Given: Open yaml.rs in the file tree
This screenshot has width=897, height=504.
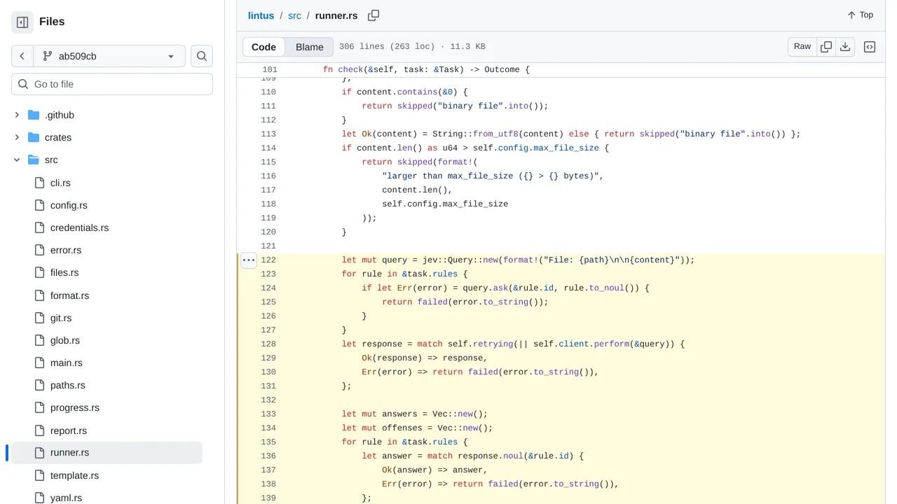Looking at the screenshot, I should point(66,498).
